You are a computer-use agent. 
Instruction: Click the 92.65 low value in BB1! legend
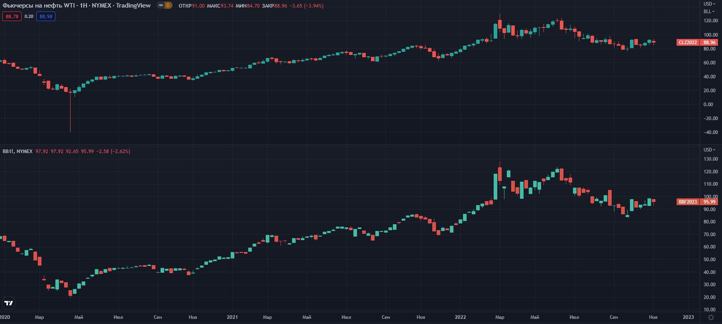72,151
